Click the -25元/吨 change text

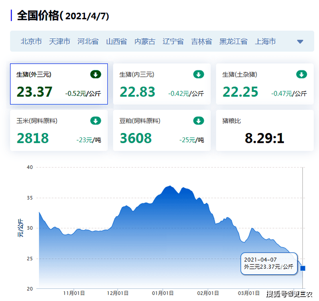192,140
